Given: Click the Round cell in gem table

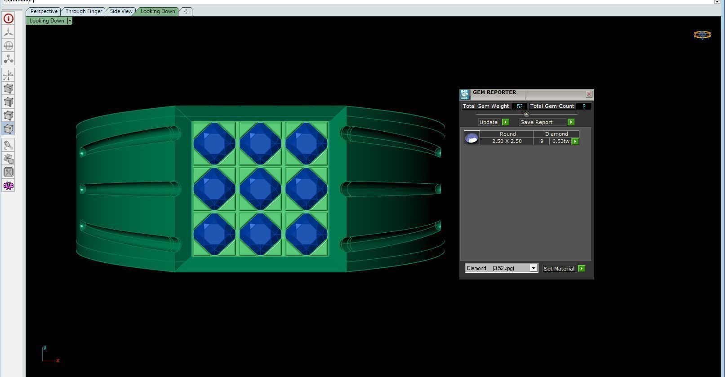Looking at the screenshot, I should coord(507,134).
